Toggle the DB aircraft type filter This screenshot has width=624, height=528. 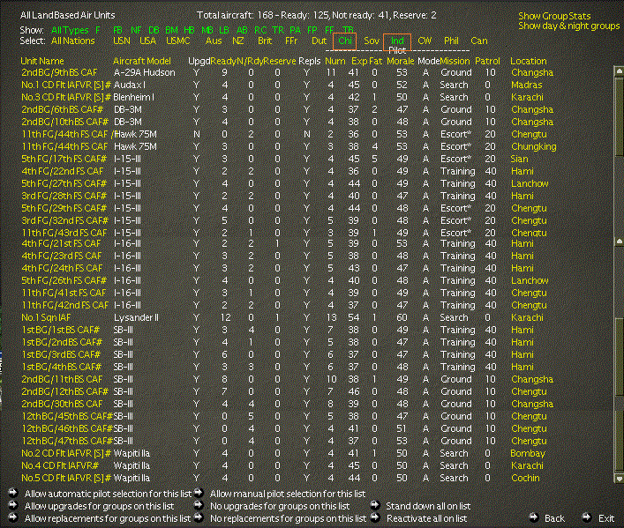[x=154, y=30]
